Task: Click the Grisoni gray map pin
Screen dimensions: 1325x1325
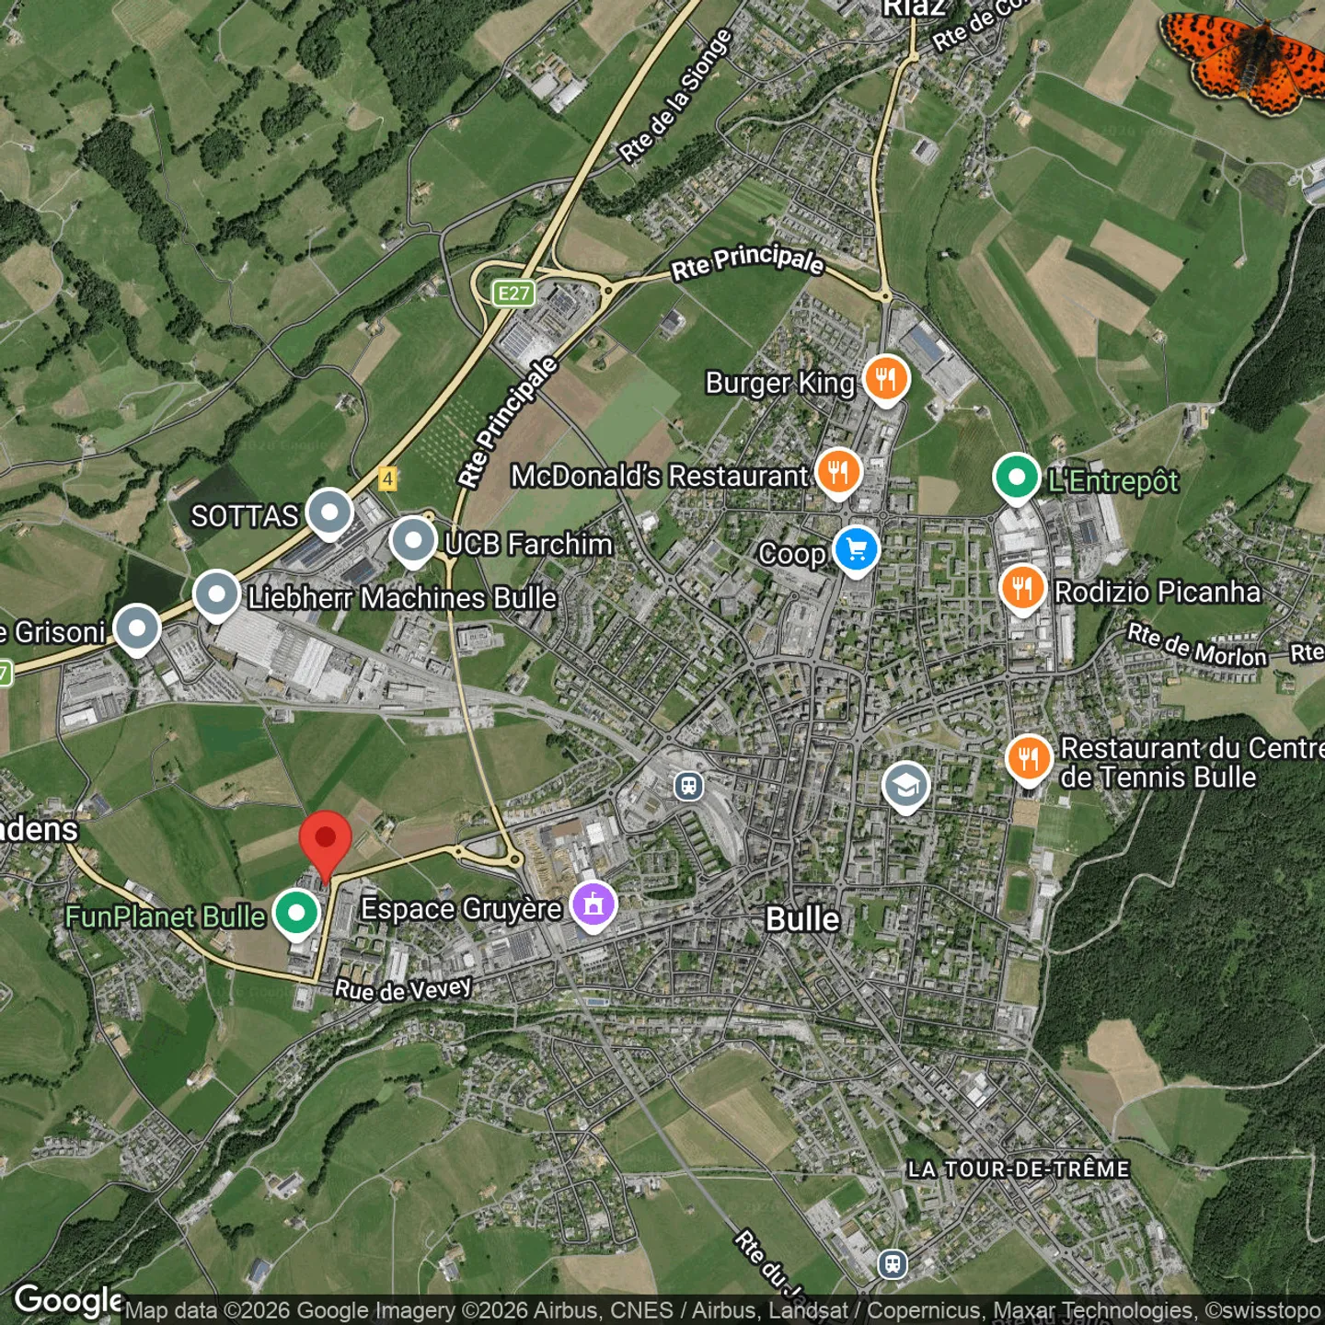Action: (137, 629)
